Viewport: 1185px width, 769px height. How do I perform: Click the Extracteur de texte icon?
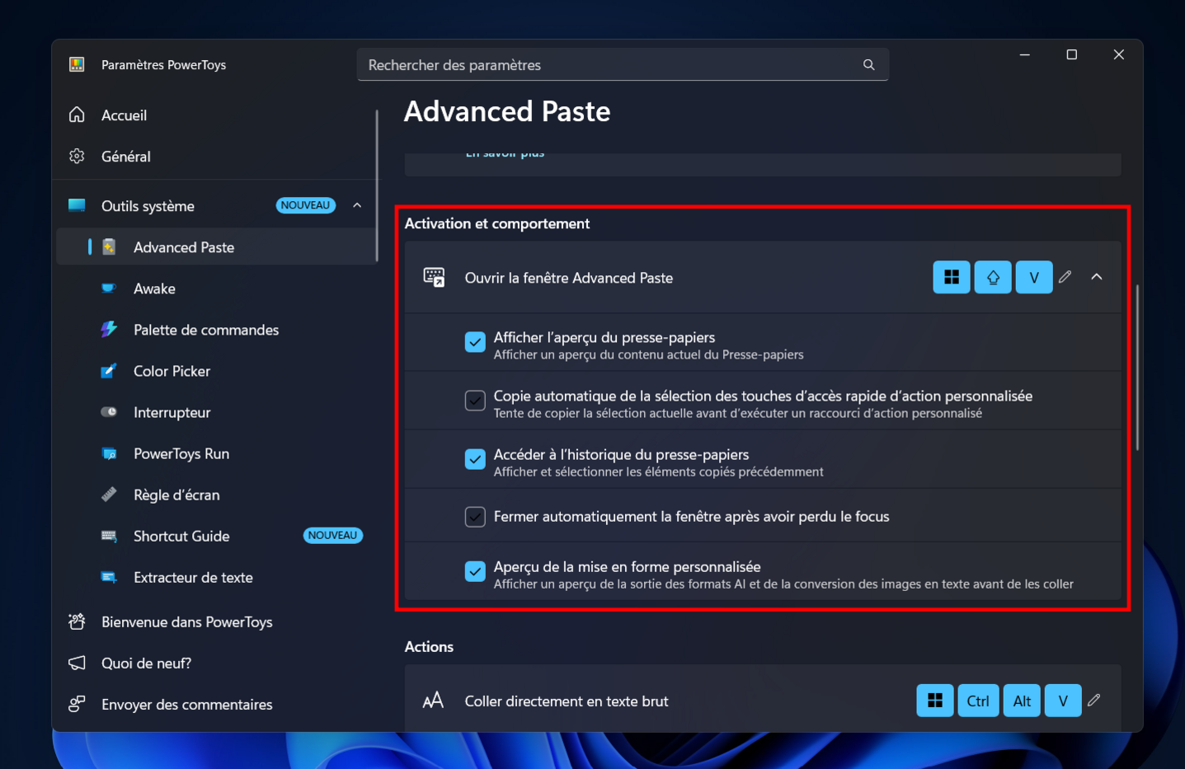tap(109, 577)
